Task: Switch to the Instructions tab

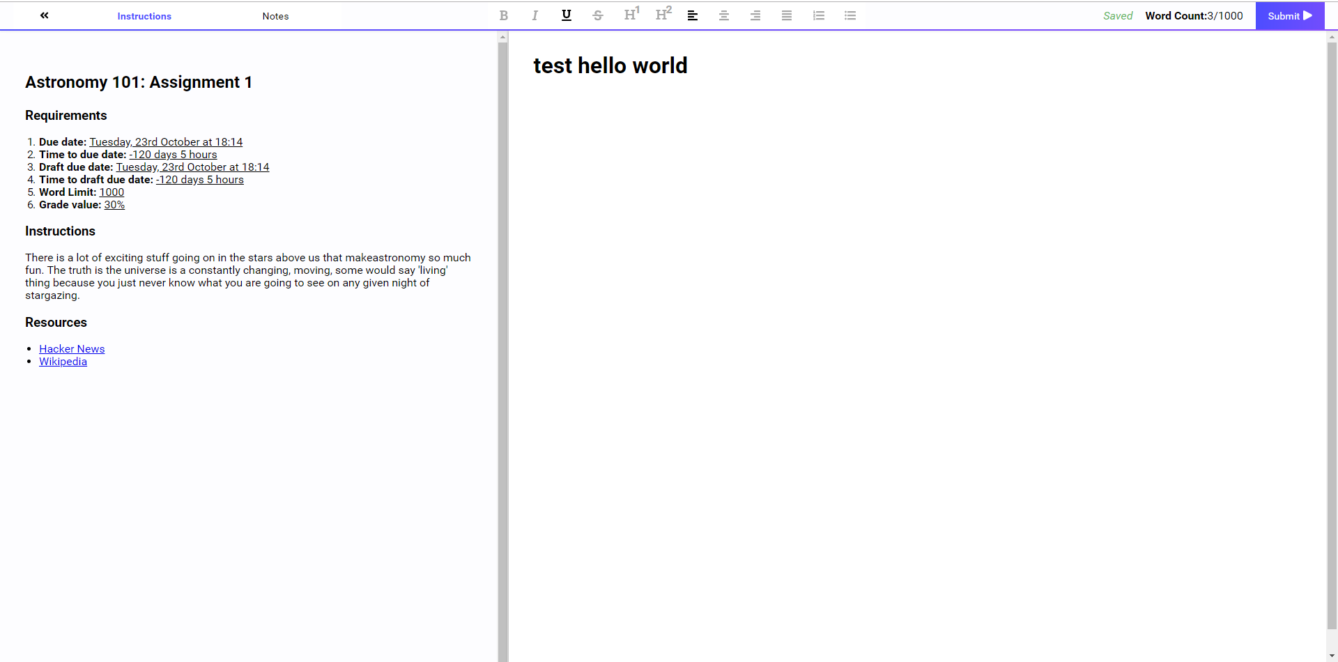Action: (144, 16)
